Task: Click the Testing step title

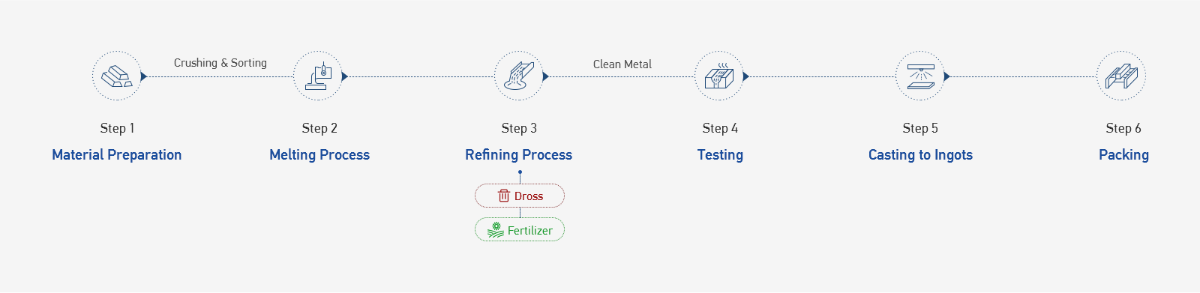Action: tap(720, 155)
